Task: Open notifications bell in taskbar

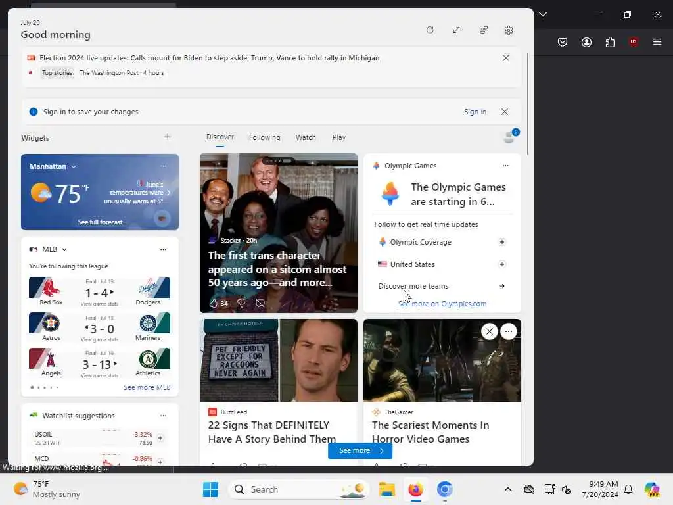Action: tap(628, 489)
